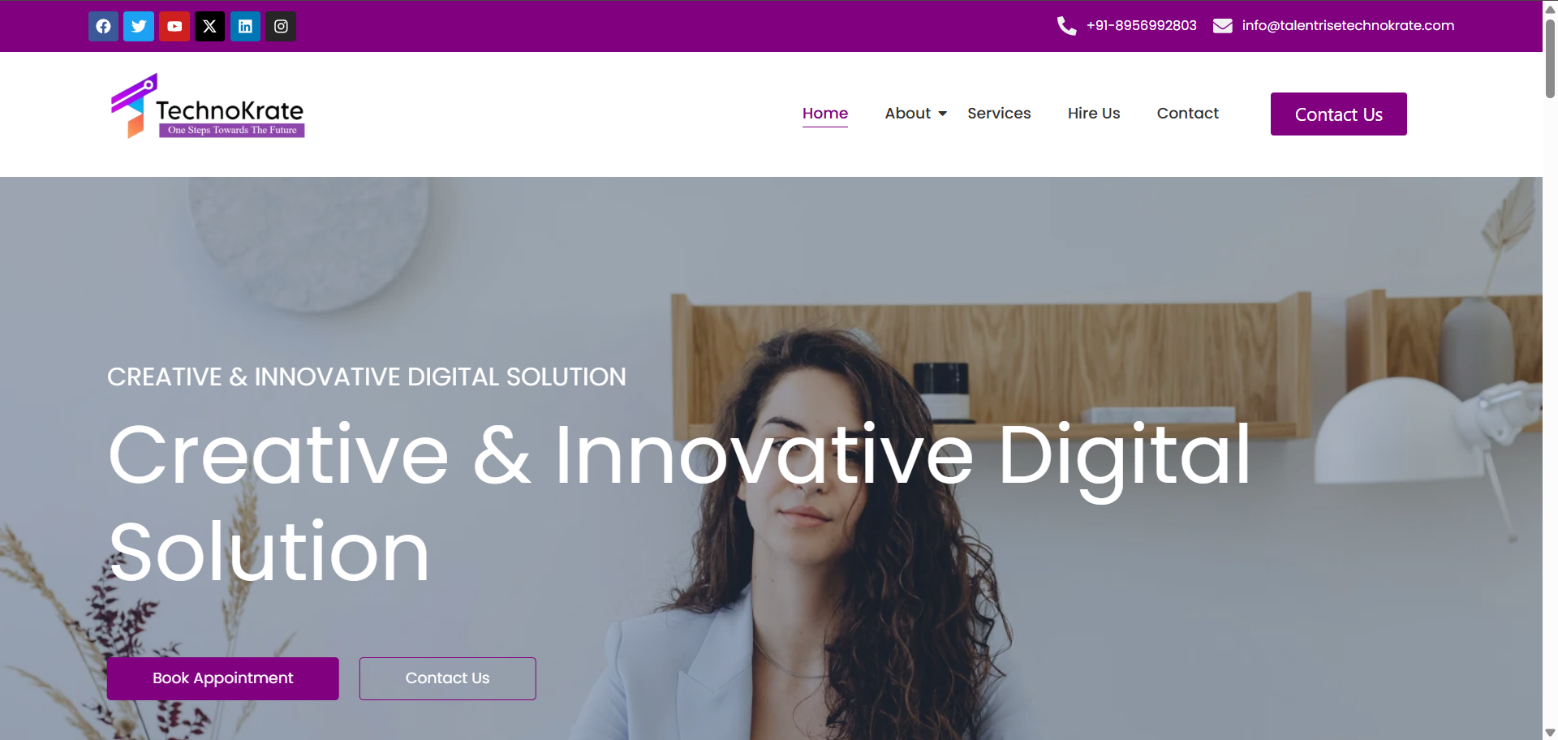Click the email envelope icon
Viewport: 1558px width, 740px height.
[1222, 26]
